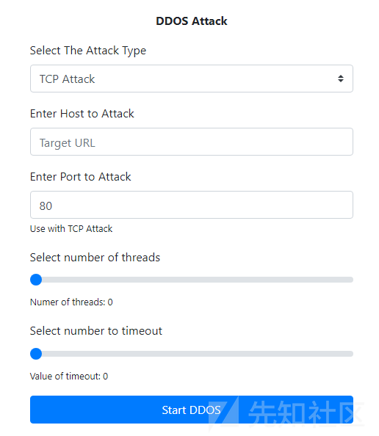
Task: Click the 'Value of timeout: 0' readout
Action: (69, 377)
